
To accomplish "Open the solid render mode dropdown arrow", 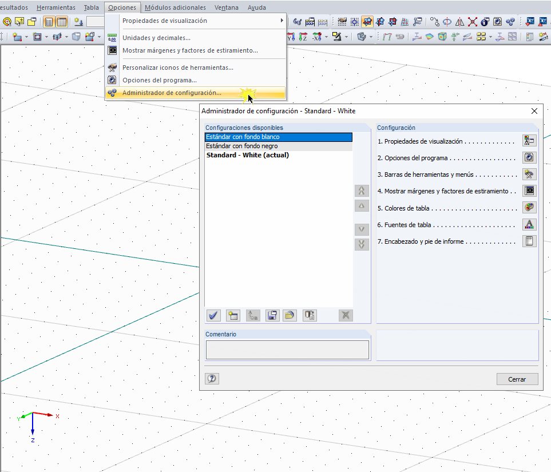I will point(371,37).
